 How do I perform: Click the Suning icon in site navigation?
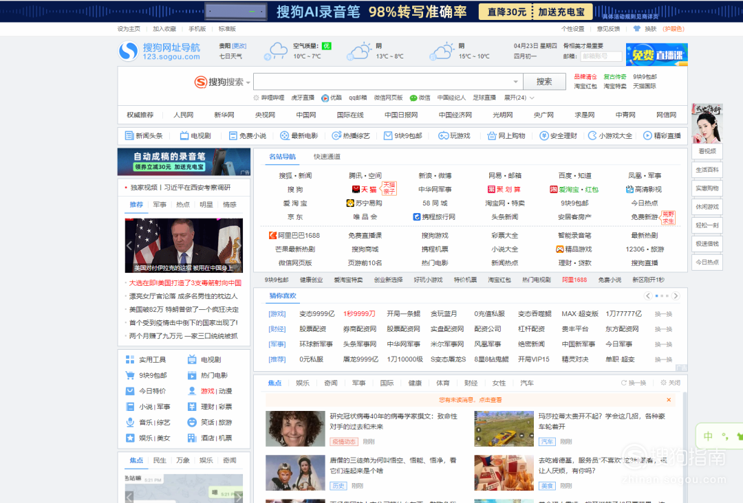tap(350, 203)
